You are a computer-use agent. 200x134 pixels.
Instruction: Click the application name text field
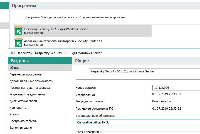click(144, 72)
